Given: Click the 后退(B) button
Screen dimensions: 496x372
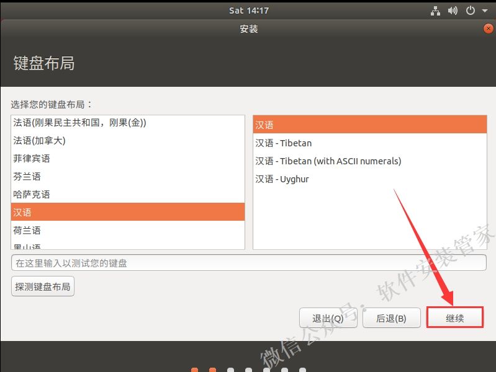Looking at the screenshot, I should point(391,318).
